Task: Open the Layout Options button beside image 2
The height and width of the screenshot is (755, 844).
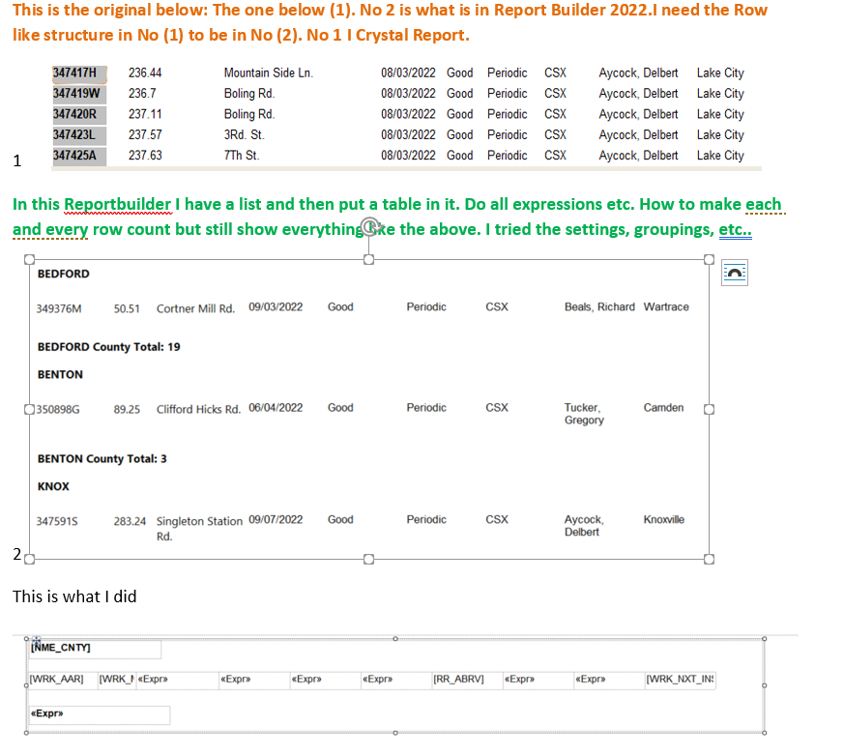Action: pos(734,273)
